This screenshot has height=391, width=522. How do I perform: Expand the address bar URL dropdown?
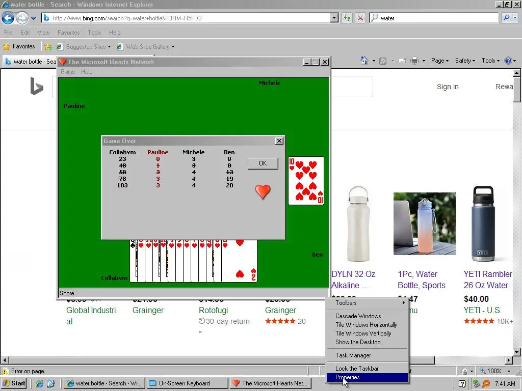[334, 18]
